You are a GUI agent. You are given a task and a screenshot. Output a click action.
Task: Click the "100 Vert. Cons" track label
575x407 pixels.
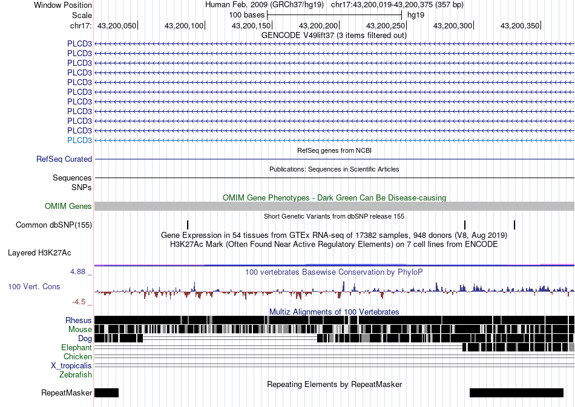[x=34, y=287]
